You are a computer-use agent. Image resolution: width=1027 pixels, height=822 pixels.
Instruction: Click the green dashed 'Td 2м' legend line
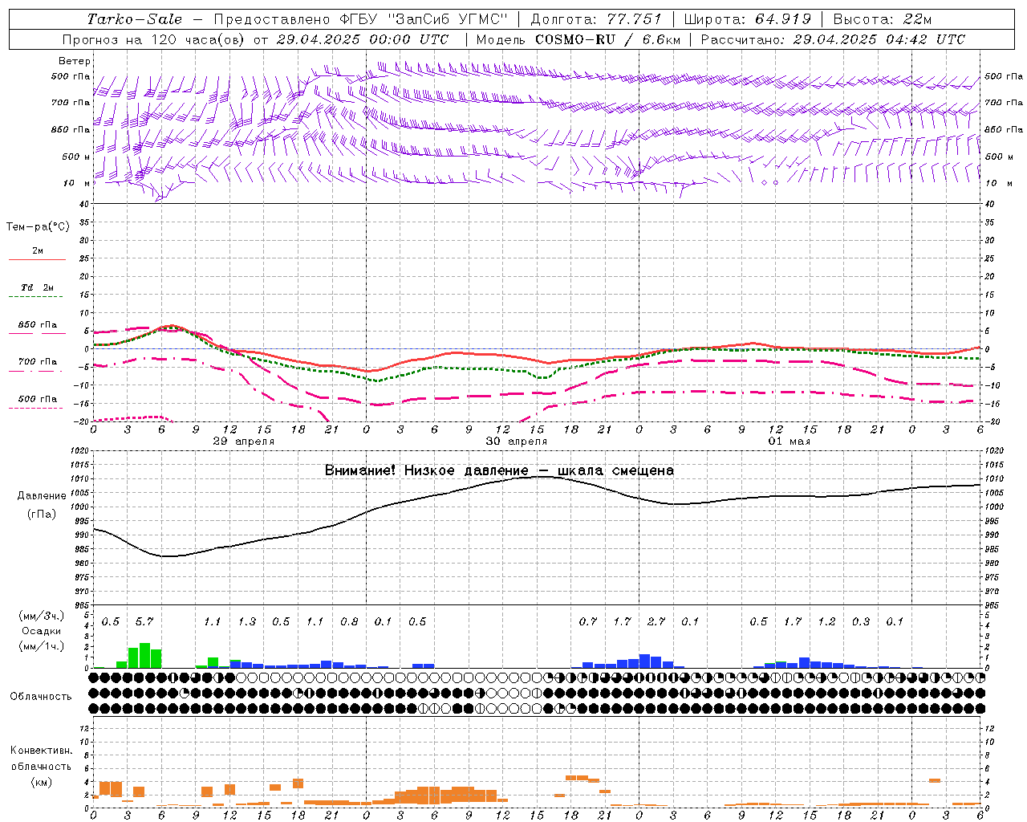(35, 297)
